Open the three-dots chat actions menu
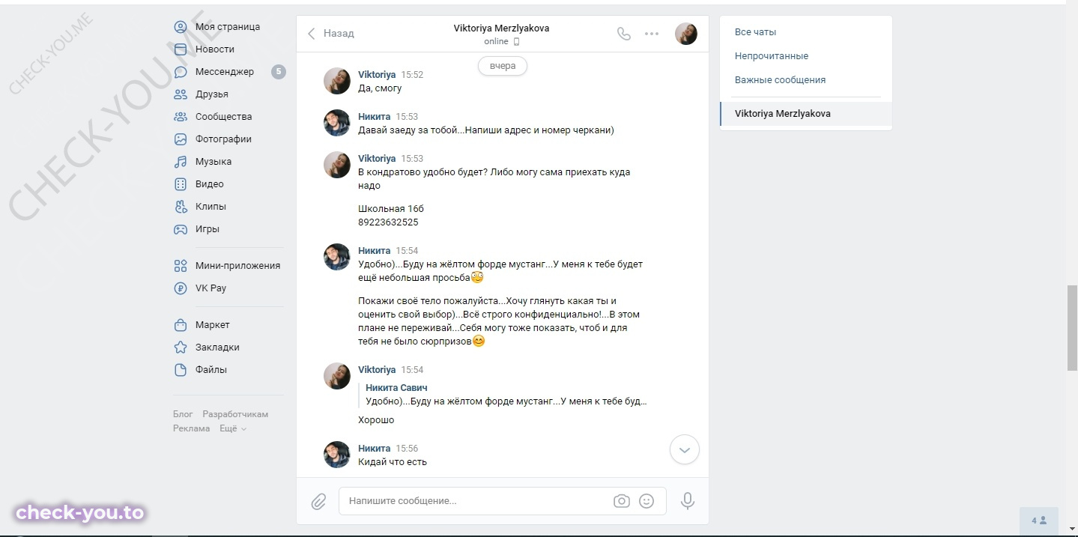Screen dimensions: 1078x537 coord(652,34)
